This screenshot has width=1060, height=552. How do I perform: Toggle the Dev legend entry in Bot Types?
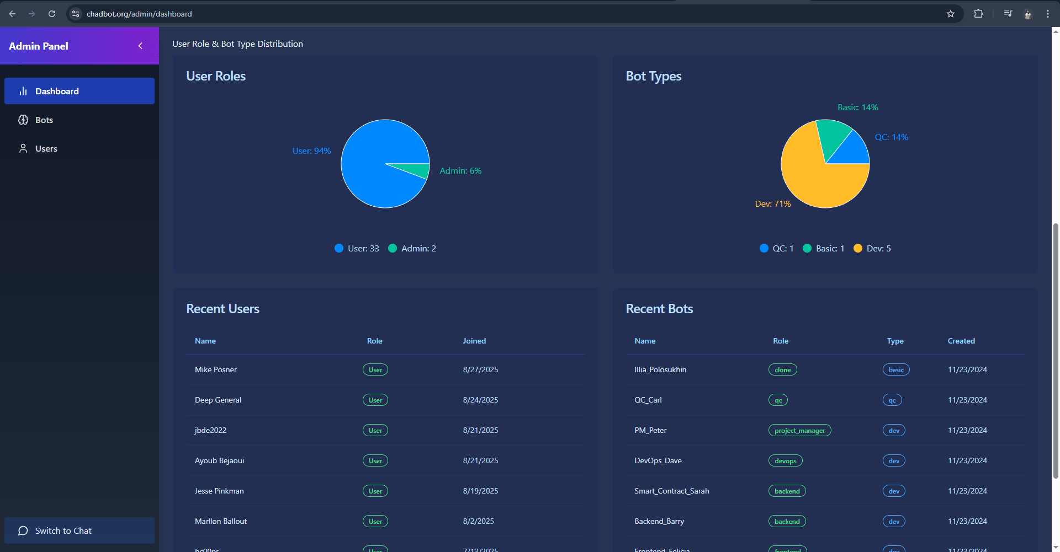(x=872, y=248)
